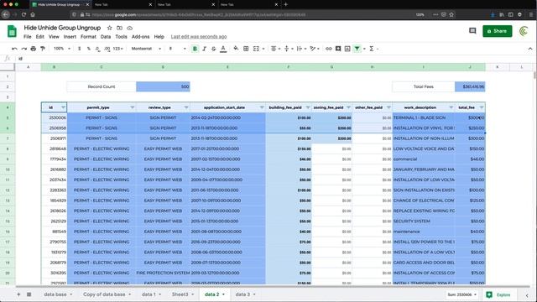Toggle italic formatting
Screen dimensions: 537x302
(205, 49)
